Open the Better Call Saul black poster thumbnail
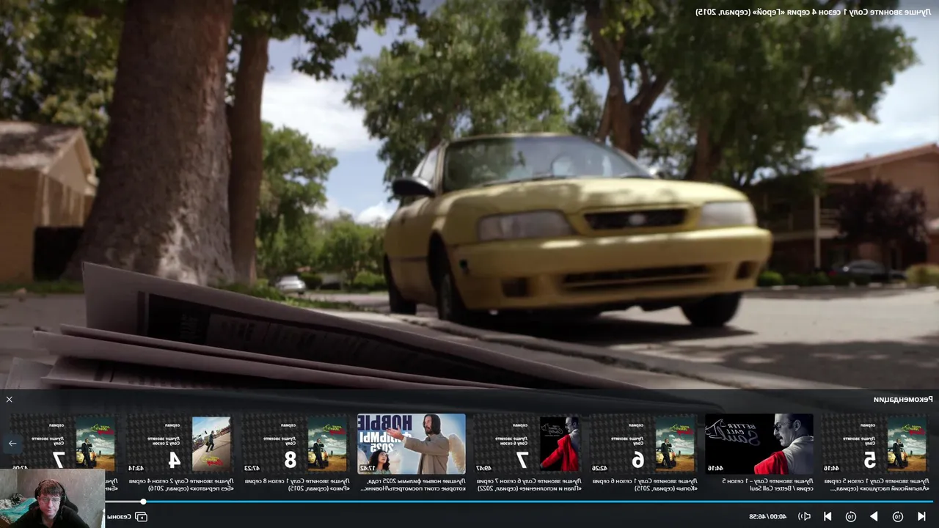Image resolution: width=939 pixels, height=528 pixels. click(759, 444)
